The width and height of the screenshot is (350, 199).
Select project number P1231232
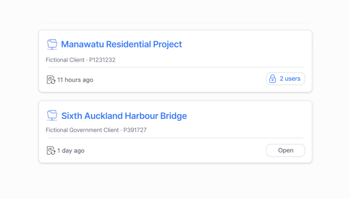[x=102, y=60]
